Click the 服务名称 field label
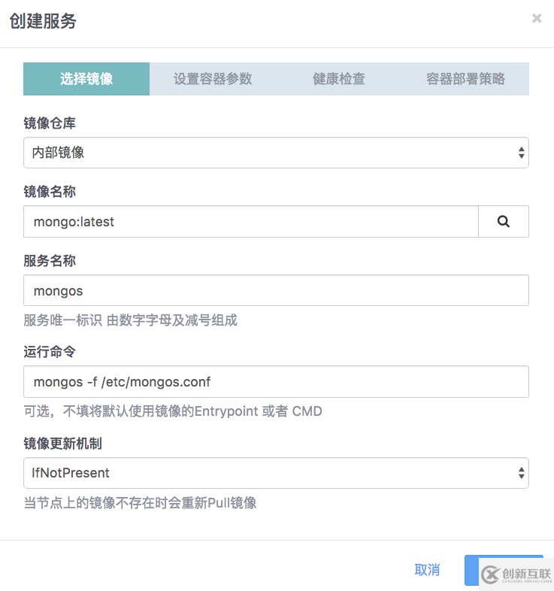This screenshot has height=591, width=554. 50,261
